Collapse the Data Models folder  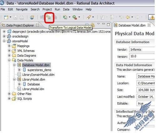pos(9,60)
